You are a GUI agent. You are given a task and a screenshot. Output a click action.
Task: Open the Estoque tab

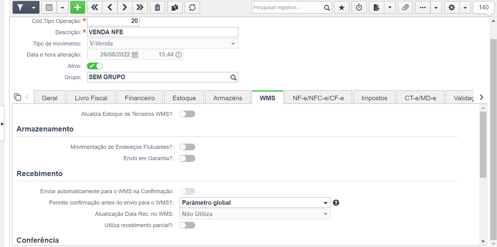tap(184, 98)
